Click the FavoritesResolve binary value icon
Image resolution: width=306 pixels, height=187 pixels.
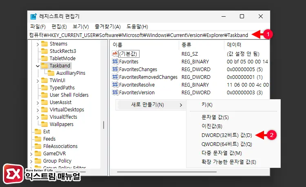point(115,85)
